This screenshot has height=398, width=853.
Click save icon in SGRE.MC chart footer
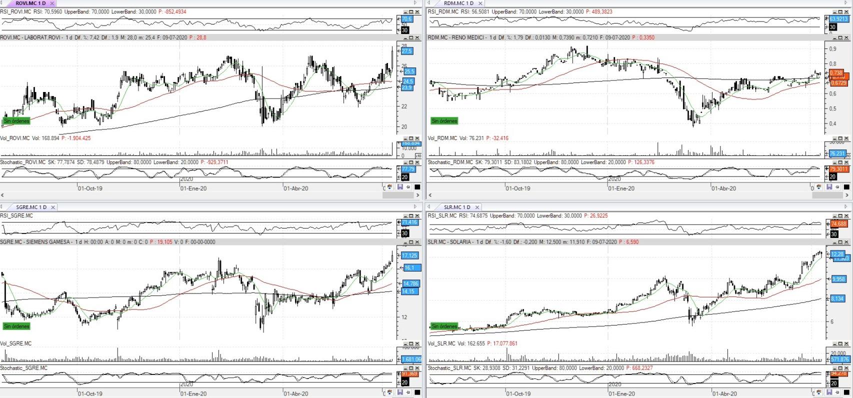[400, 392]
